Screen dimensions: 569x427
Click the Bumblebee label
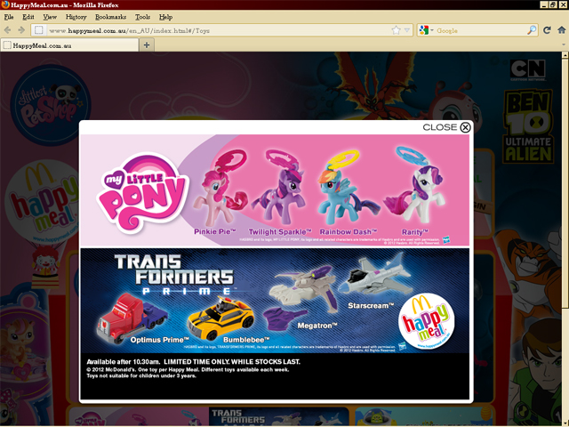pyautogui.click(x=246, y=340)
